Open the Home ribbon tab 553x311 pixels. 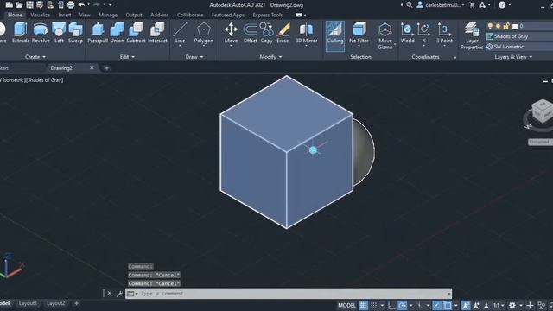15,15
